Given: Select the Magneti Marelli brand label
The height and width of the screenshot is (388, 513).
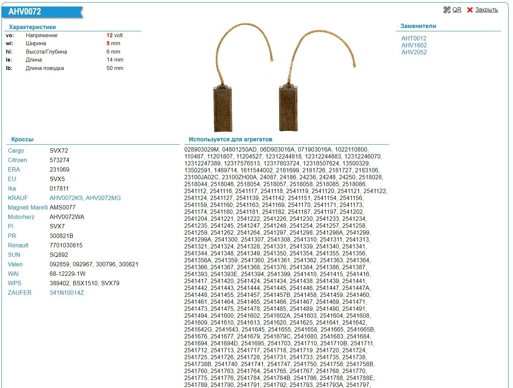Looking at the screenshot, I should click(28, 207).
